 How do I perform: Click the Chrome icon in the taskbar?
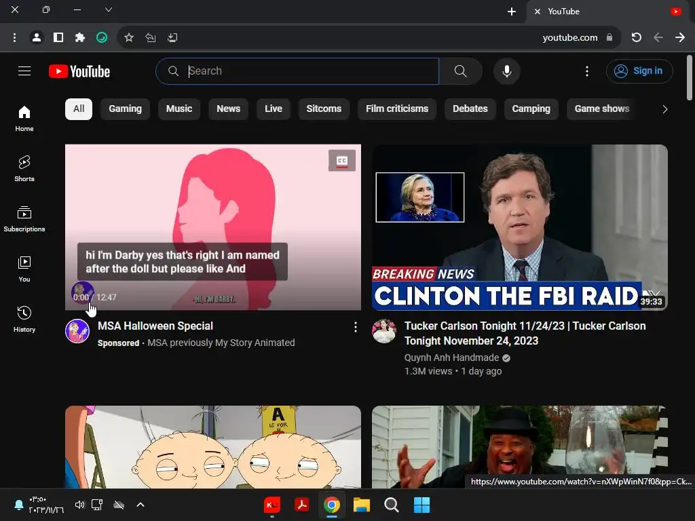click(x=331, y=505)
